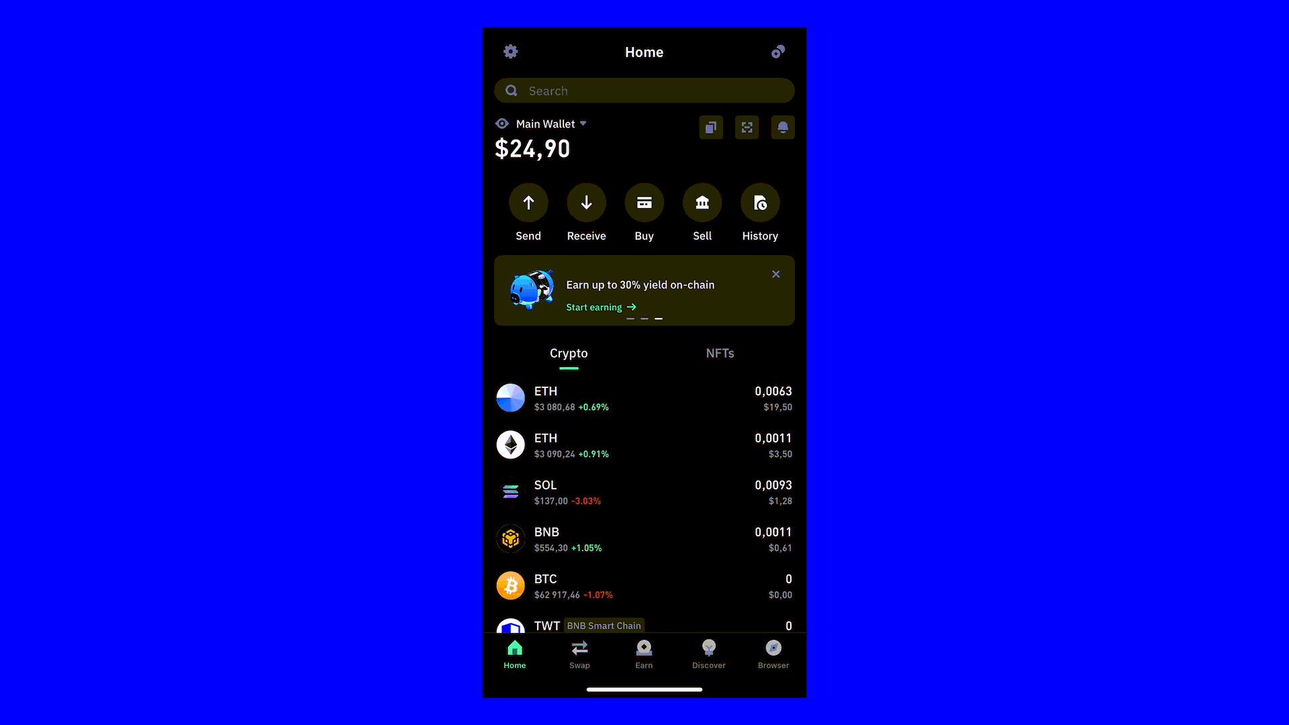Toggle visibility on Main Wallet eye icon
Image resolution: width=1289 pixels, height=725 pixels.
point(501,123)
